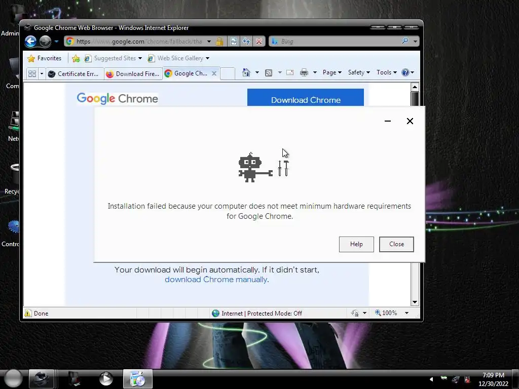Click the security lock icon
The image size is (519, 389).
tap(219, 42)
